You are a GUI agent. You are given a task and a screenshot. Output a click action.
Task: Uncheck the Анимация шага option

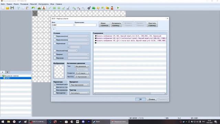coord(55,84)
